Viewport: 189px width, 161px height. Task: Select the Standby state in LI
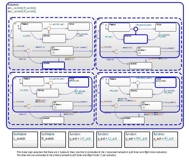48,93
